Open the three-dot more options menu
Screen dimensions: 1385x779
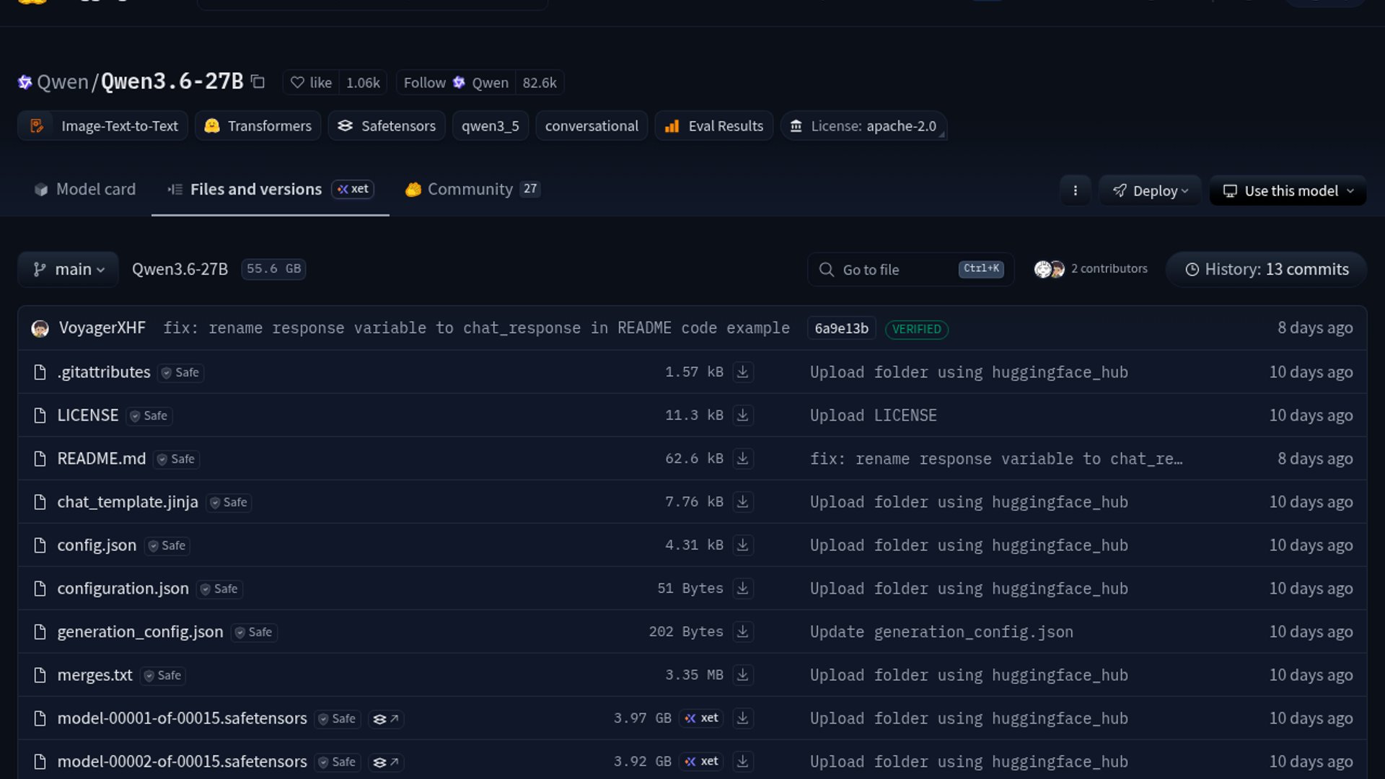coord(1075,191)
